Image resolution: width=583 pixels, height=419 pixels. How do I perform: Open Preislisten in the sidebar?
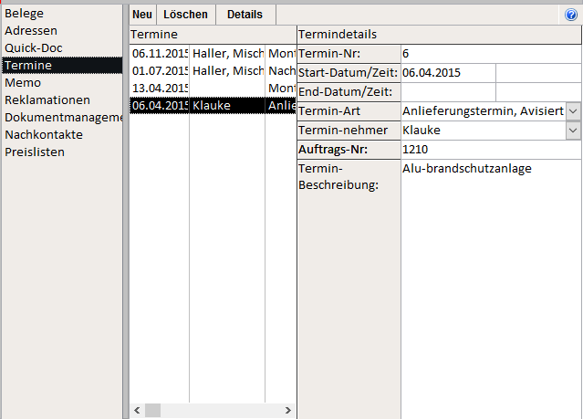click(35, 152)
